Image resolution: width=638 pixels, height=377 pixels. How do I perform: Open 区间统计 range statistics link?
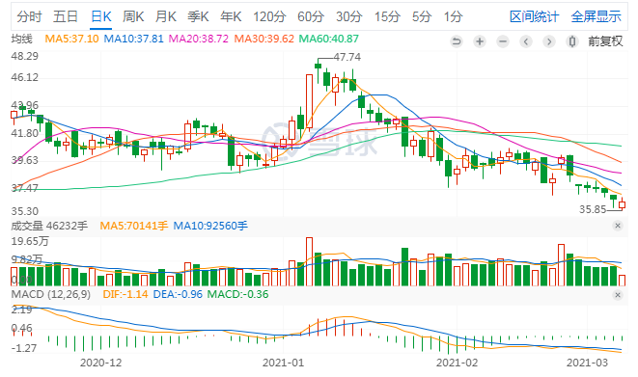[535, 16]
